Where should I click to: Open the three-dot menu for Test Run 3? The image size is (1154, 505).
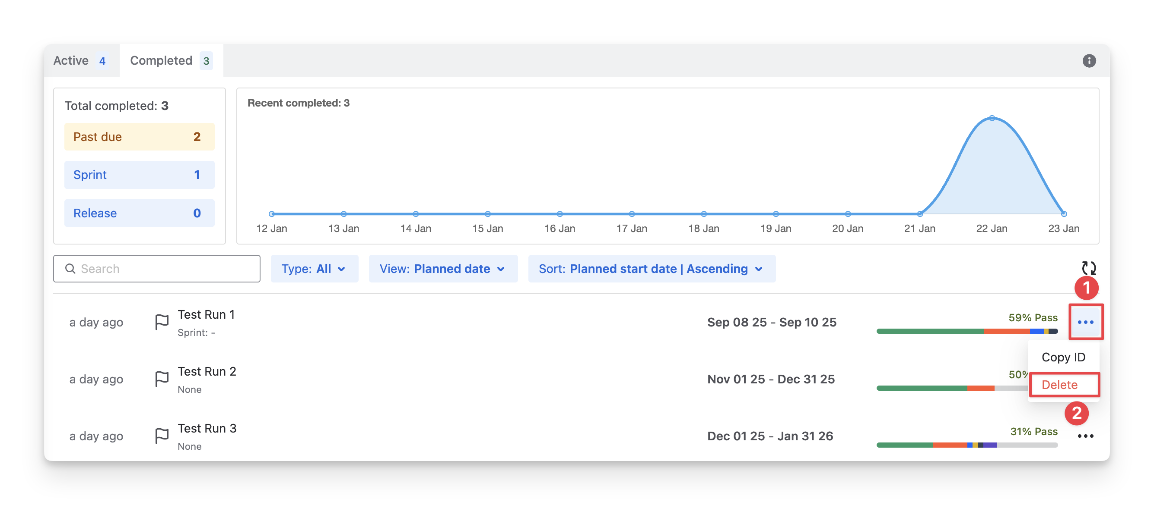tap(1085, 436)
